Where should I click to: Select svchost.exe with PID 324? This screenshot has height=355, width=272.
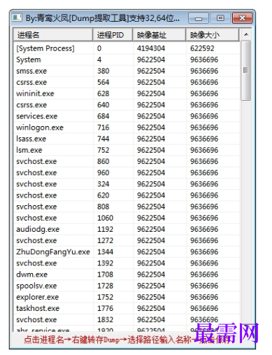(x=127, y=184)
